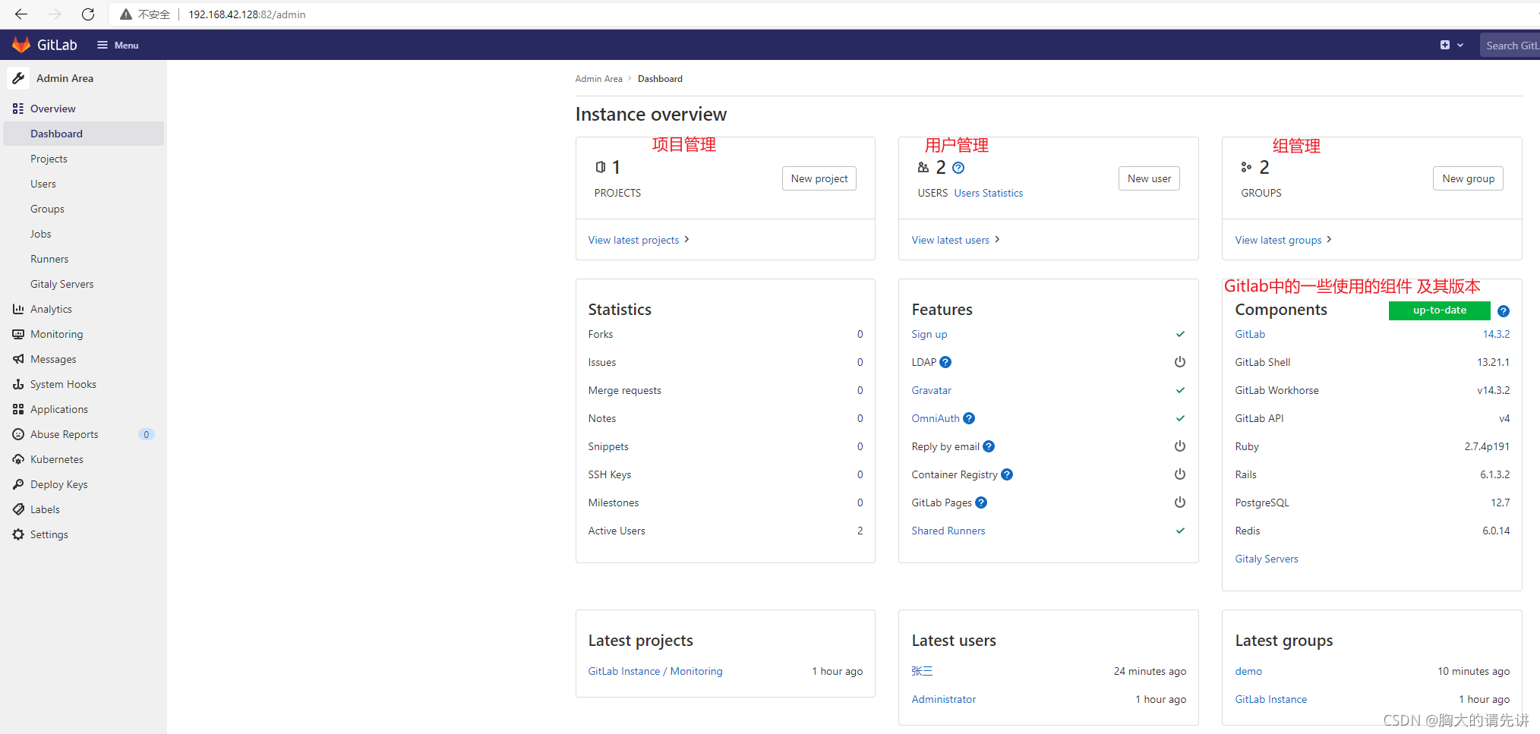
Task: Click the green up-to-date badge
Action: coord(1439,310)
